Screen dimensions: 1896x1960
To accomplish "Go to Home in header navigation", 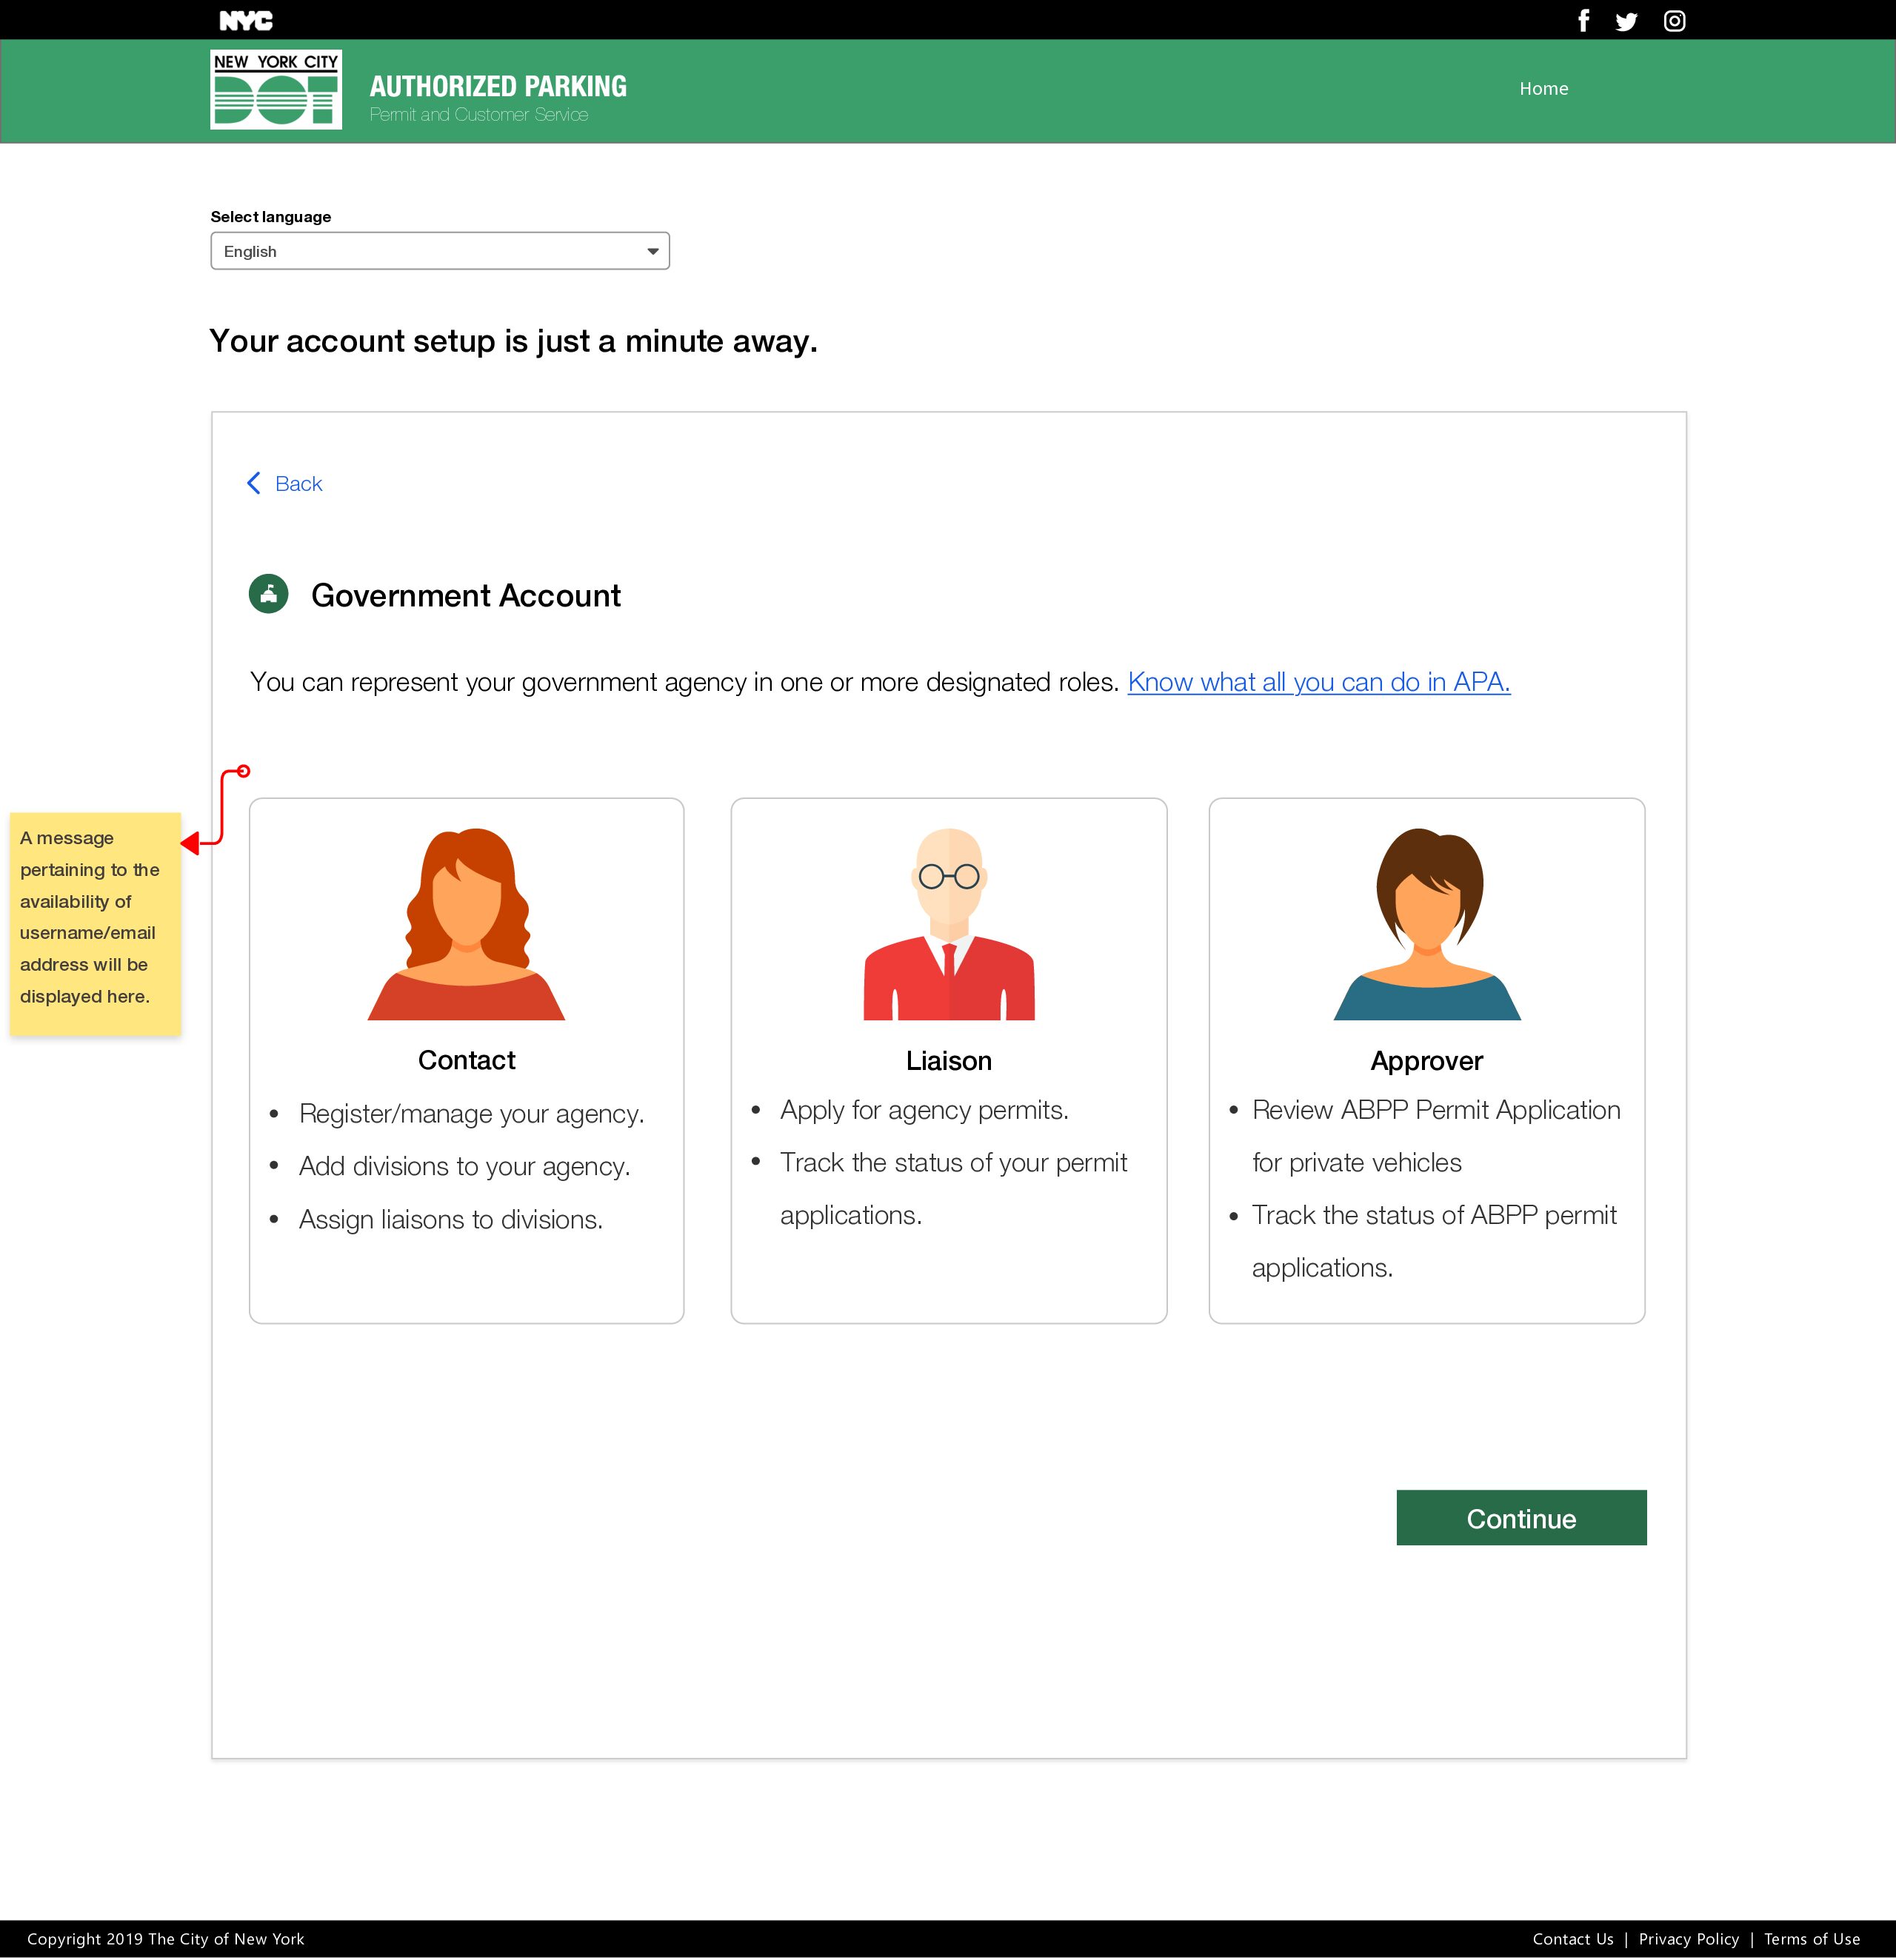I will pyautogui.click(x=1543, y=89).
